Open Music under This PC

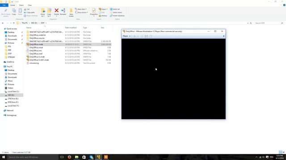pos(10,81)
